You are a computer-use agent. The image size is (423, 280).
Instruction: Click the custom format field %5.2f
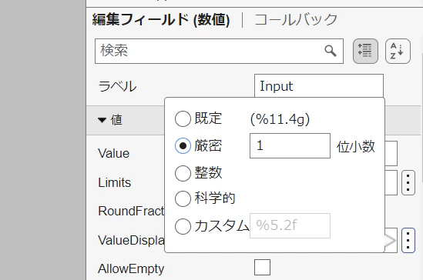click(290, 225)
